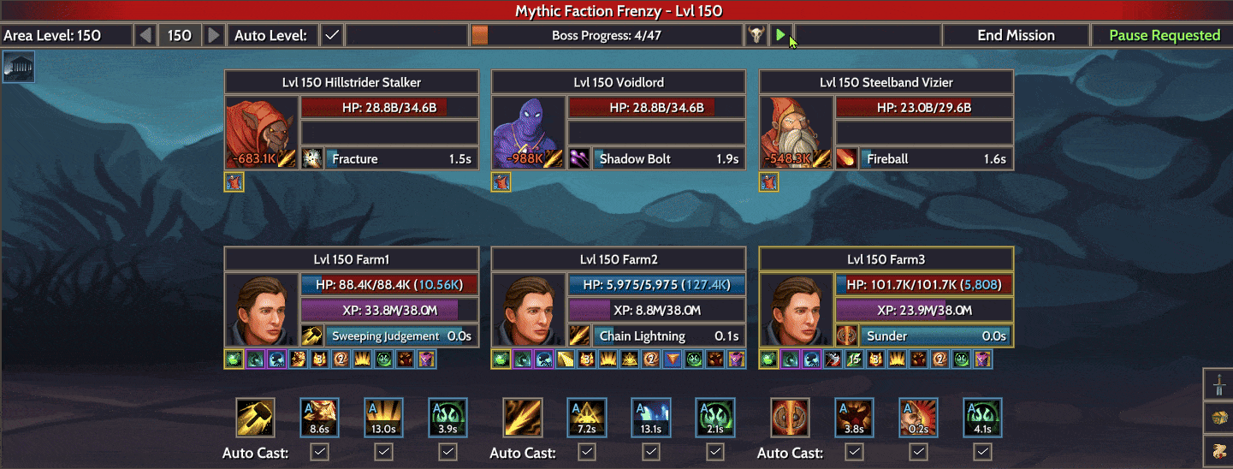This screenshot has width=1233, height=469.
Task: Click the Fracture skill icon on Hillstrider Stalker
Action: pos(312,158)
